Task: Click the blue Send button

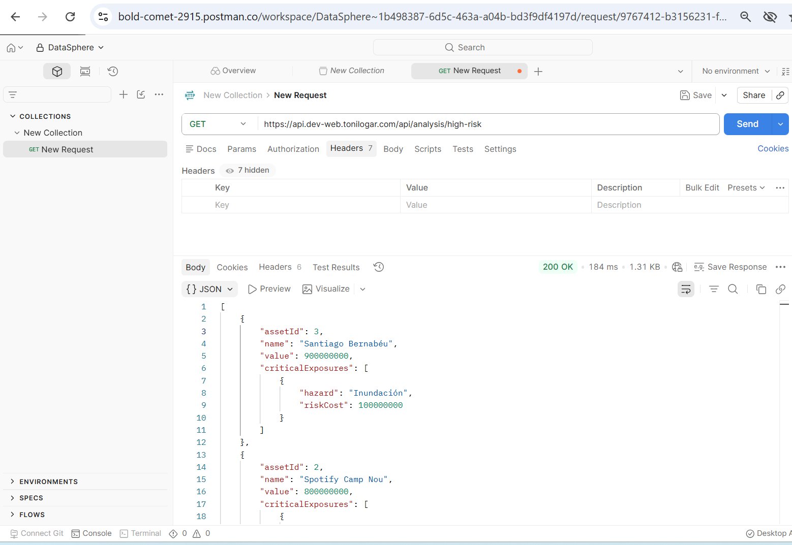Action: [x=747, y=124]
